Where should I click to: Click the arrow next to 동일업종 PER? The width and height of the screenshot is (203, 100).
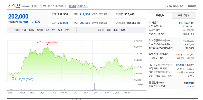pos(165,83)
